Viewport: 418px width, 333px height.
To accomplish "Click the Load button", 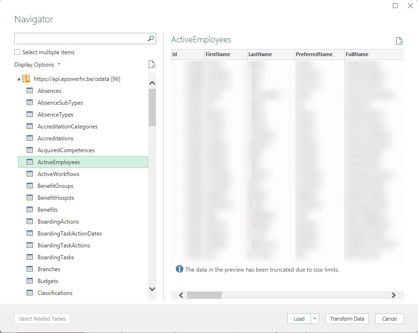I will pyautogui.click(x=299, y=319).
